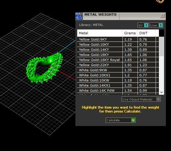
Task: Click DWT value 0.89 for 14KY
Action: click(x=143, y=50)
